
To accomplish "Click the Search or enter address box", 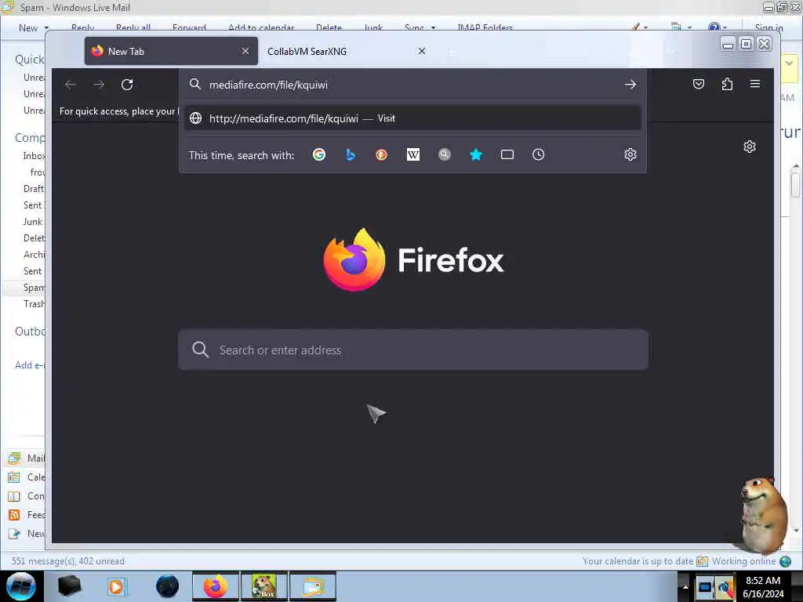I will point(412,350).
